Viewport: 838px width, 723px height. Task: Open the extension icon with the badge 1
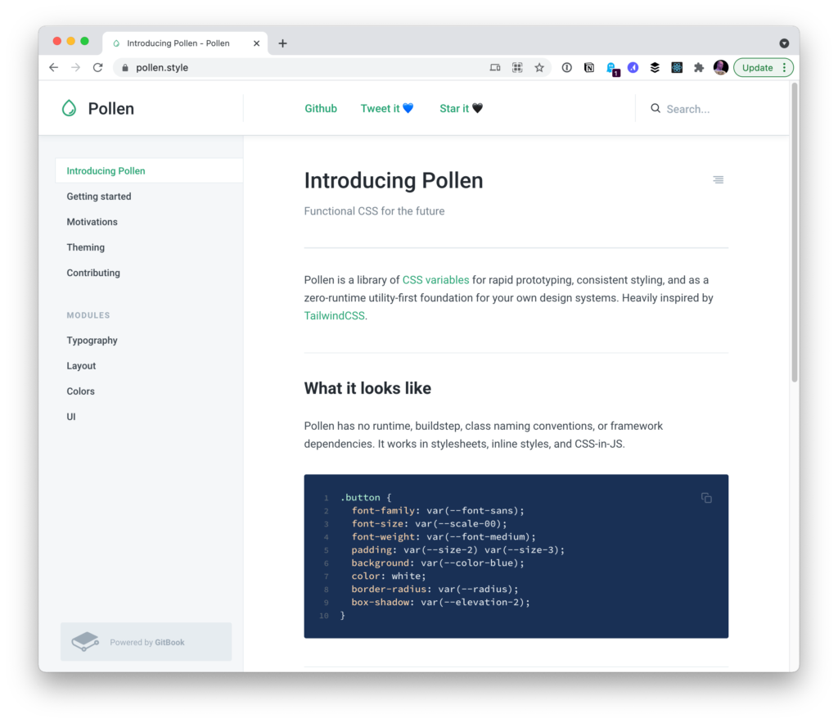point(612,69)
